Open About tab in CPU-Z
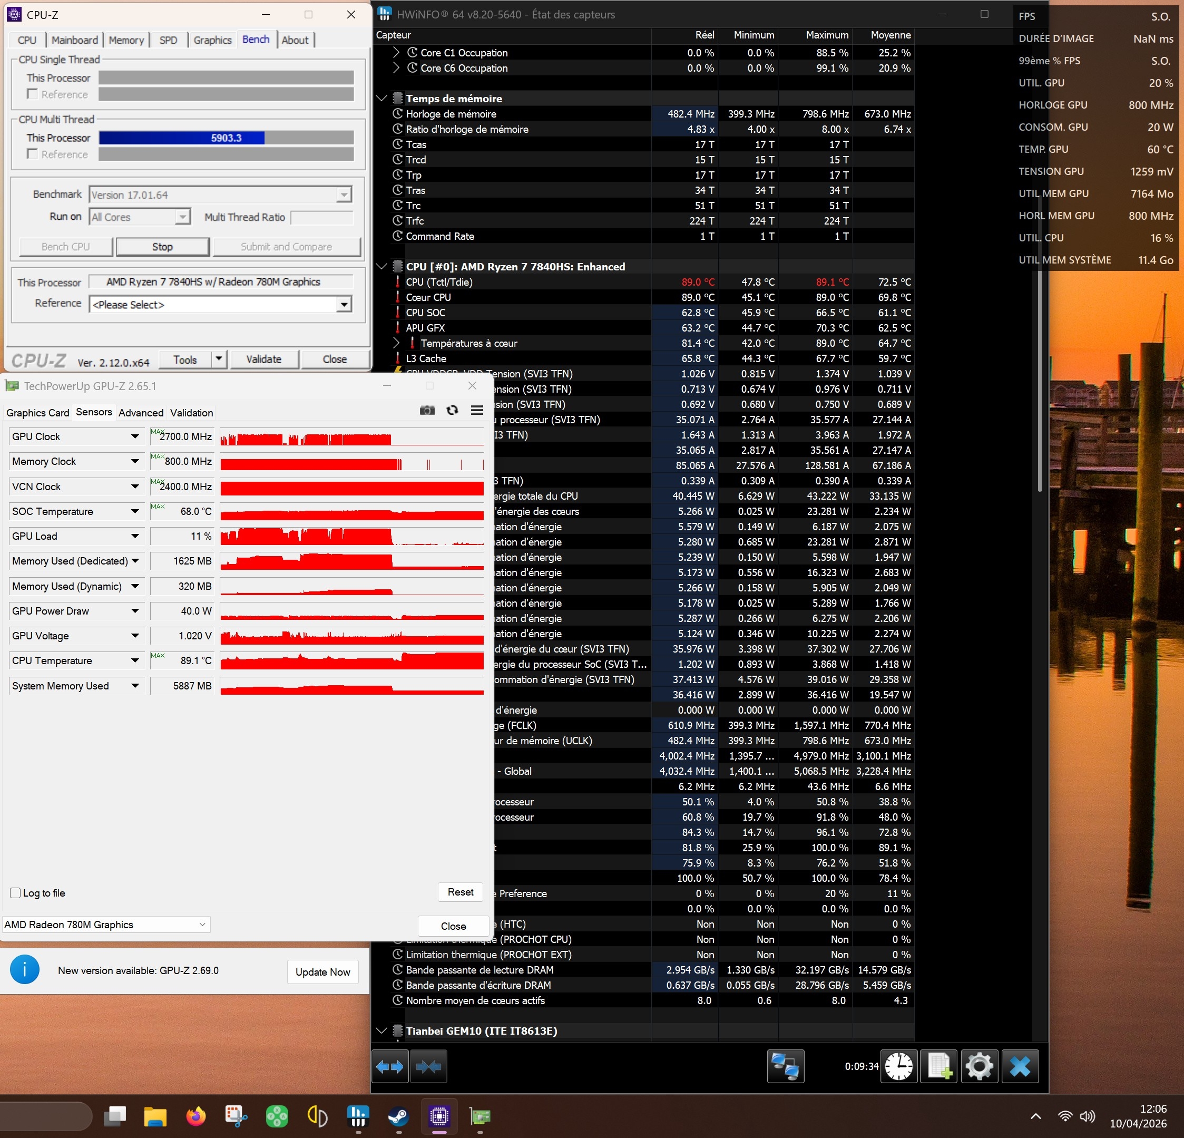The image size is (1184, 1138). [295, 40]
